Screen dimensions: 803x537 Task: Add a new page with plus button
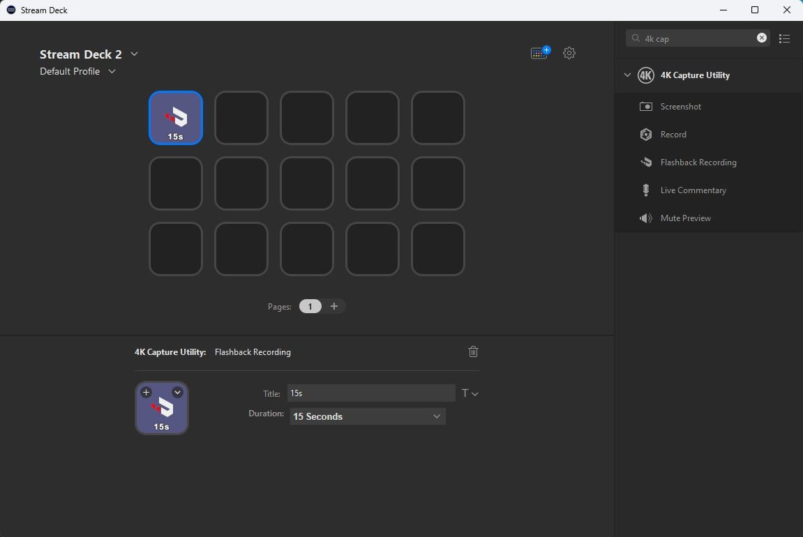(x=334, y=306)
